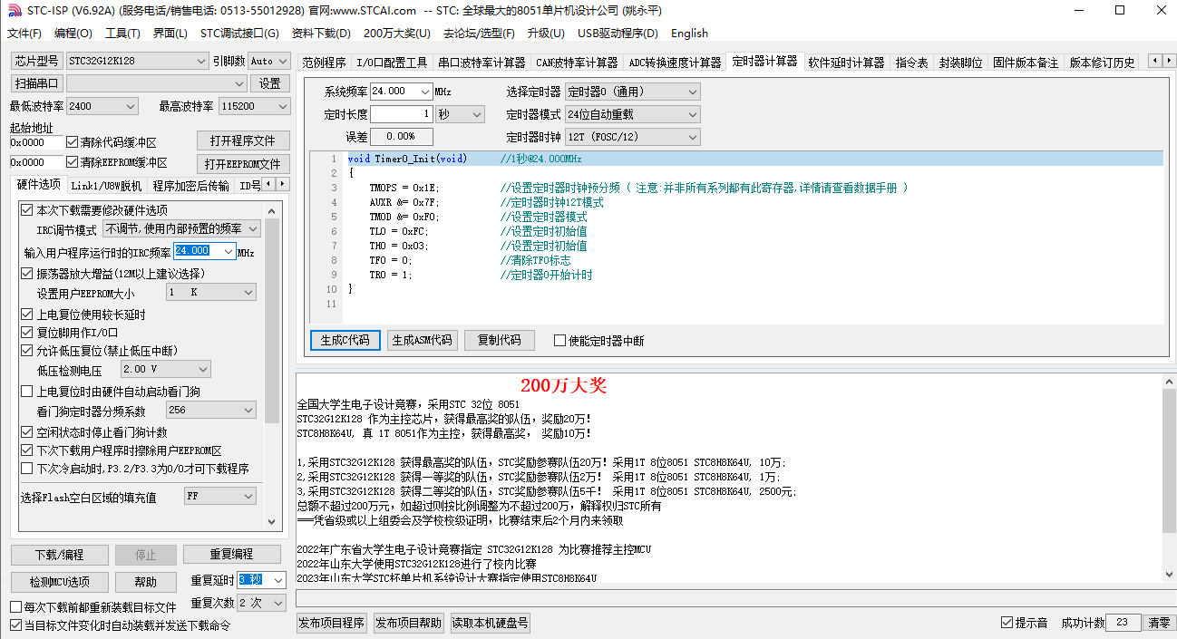1177x639 pixels.
Task: Click 清零 counter reset button
Action: pyautogui.click(x=1159, y=623)
